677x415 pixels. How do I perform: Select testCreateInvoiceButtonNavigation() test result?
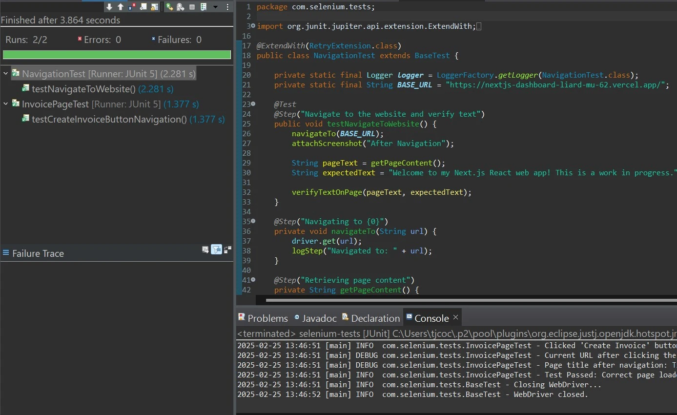[109, 119]
